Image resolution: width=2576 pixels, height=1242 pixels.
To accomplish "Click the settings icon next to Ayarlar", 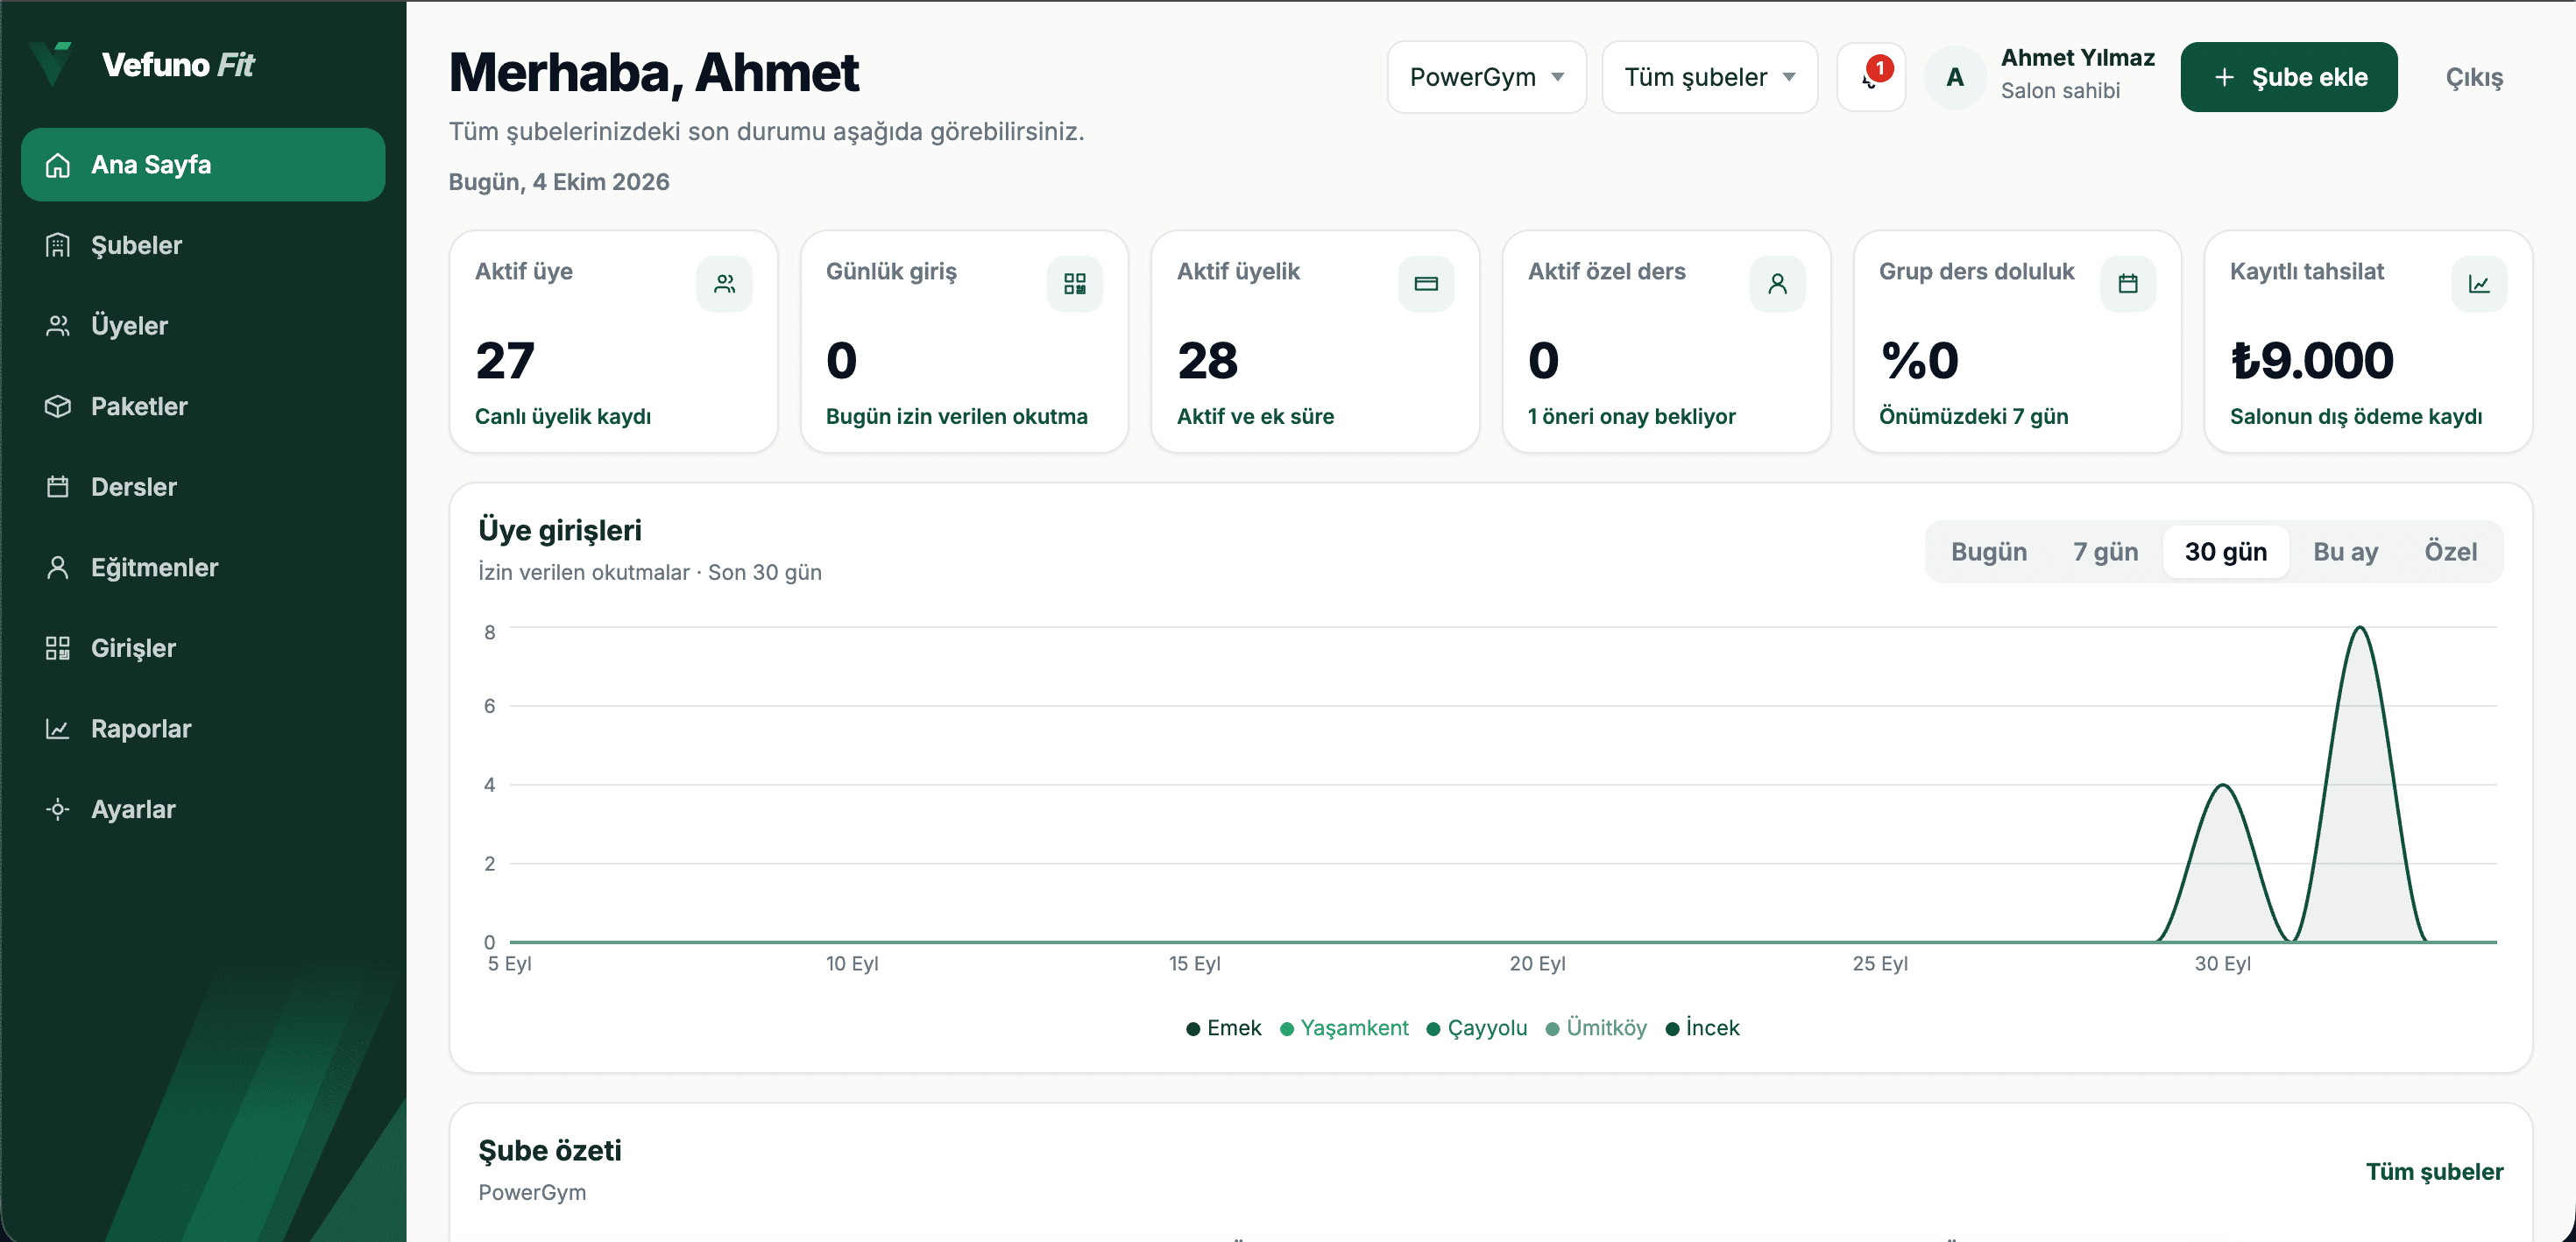I will coord(58,809).
